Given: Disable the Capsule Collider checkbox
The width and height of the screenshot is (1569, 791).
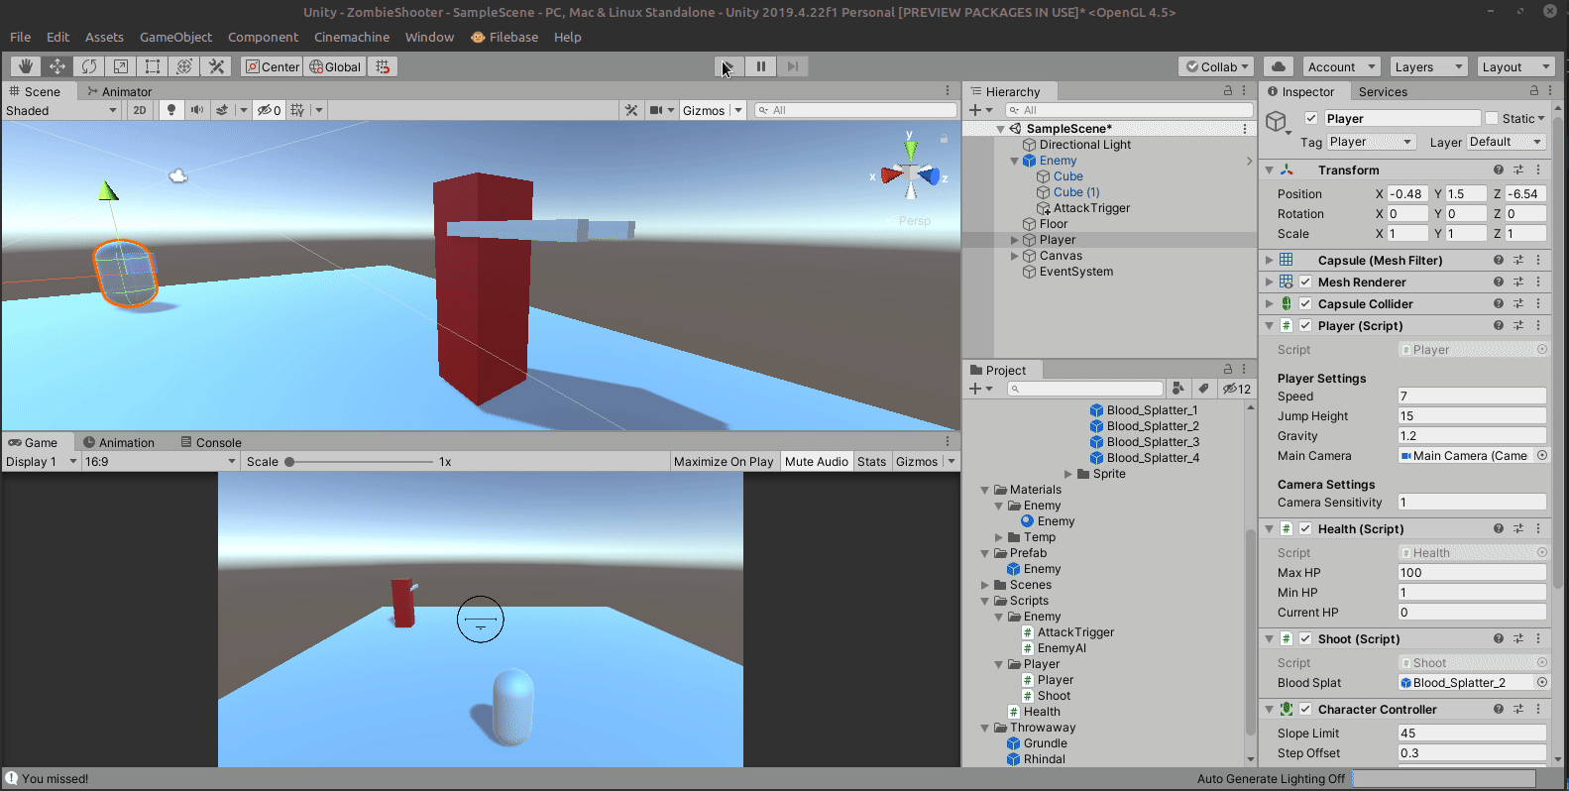Looking at the screenshot, I should (x=1305, y=303).
